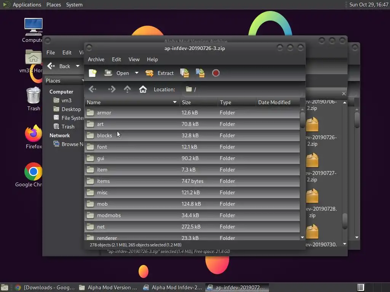The width and height of the screenshot is (390, 292).
Task: Open the Places menu in top panel
Action: 53,5
